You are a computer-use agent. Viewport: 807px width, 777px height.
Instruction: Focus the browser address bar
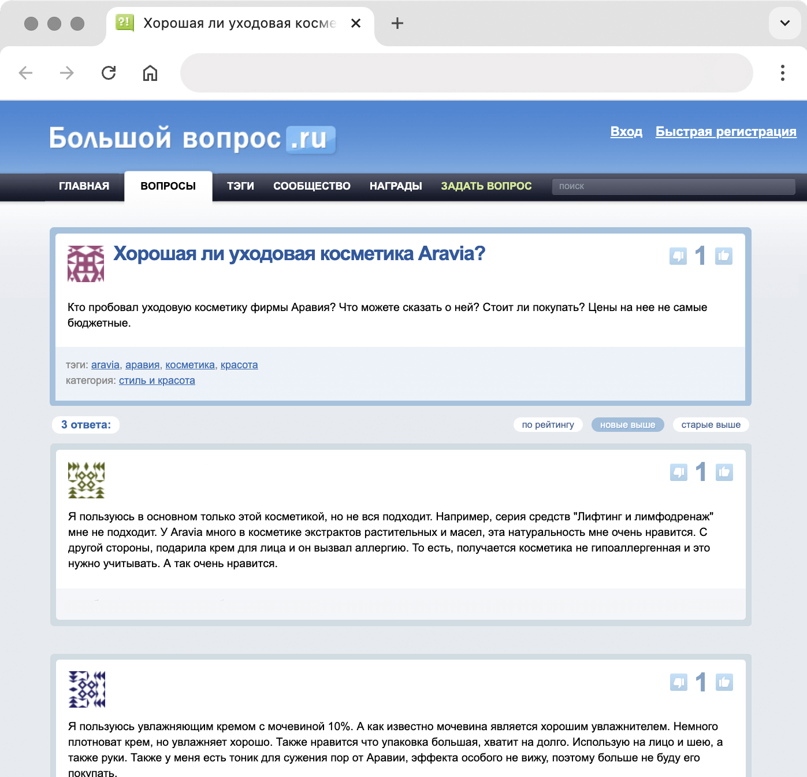coord(467,73)
